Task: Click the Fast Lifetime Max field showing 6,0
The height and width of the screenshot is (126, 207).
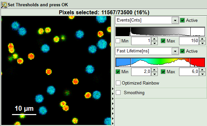Action: pyautogui.click(x=189, y=72)
